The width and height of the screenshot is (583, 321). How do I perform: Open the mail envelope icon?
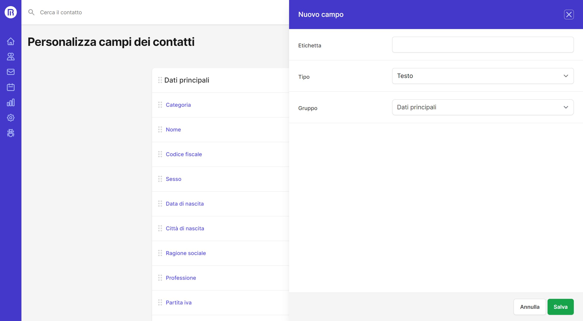pyautogui.click(x=11, y=72)
